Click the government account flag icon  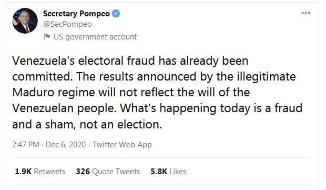pos(47,37)
